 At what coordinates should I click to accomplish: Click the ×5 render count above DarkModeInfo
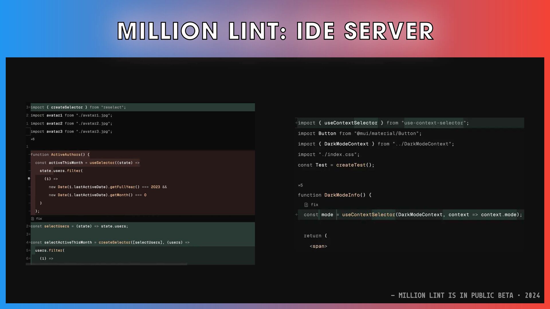300,185
